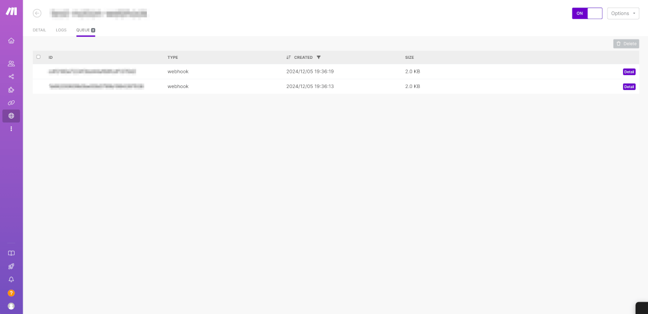
Task: Switch to the DETAIL tab
Action: 39,30
